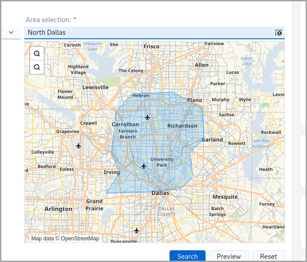The height and width of the screenshot is (262, 307).
Task: Click the Bedford label on the map
Action: coord(46,166)
